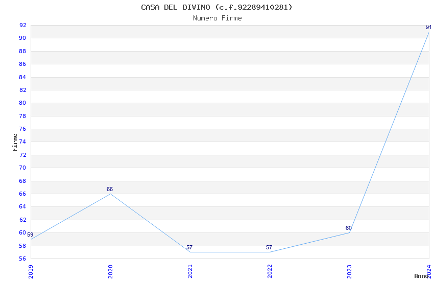Viewport: 434px width, 281px height.
Task: Click the data point label 91
Action: [x=428, y=27]
